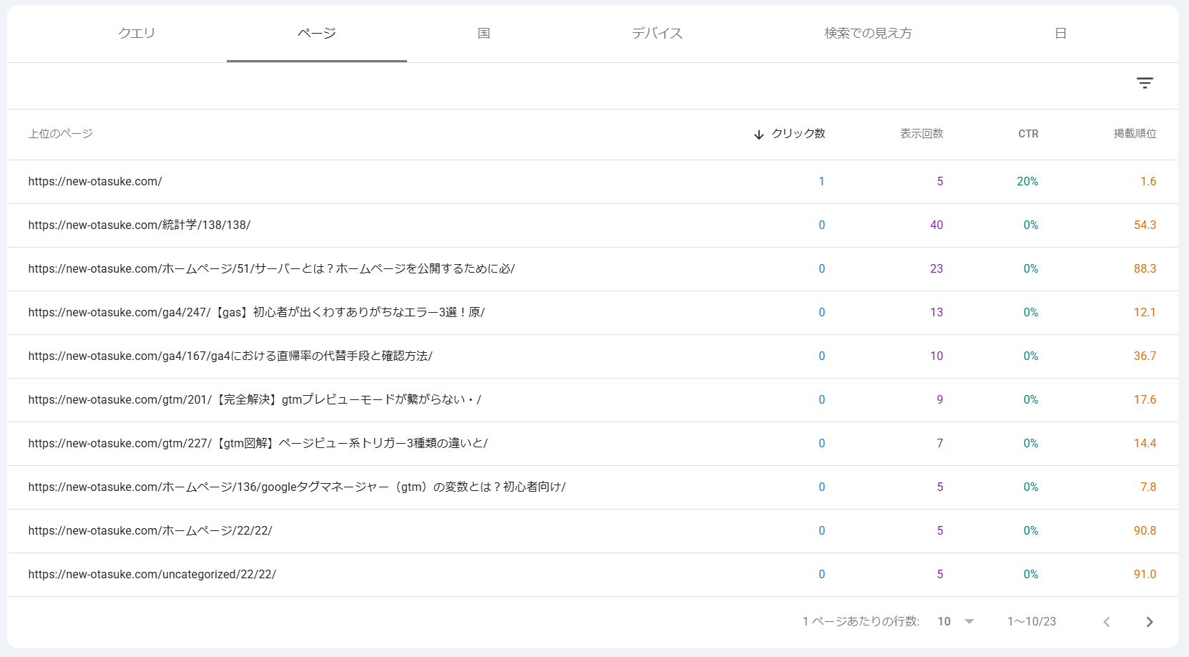Click the 88.3 position value

[1145, 269]
